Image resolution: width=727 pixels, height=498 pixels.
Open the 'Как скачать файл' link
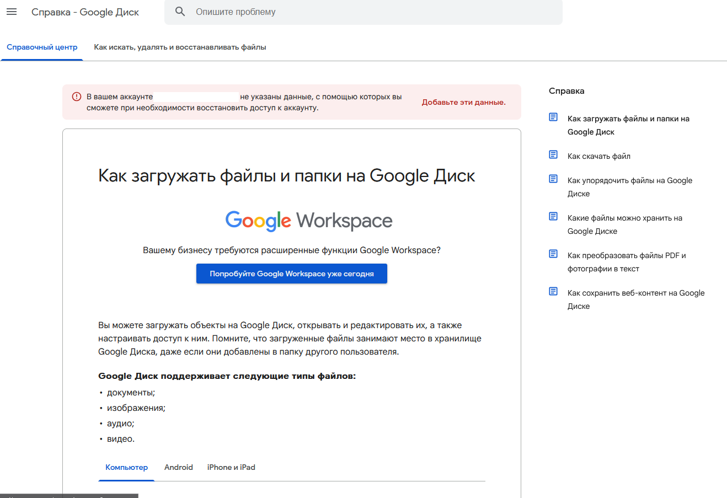[599, 156]
